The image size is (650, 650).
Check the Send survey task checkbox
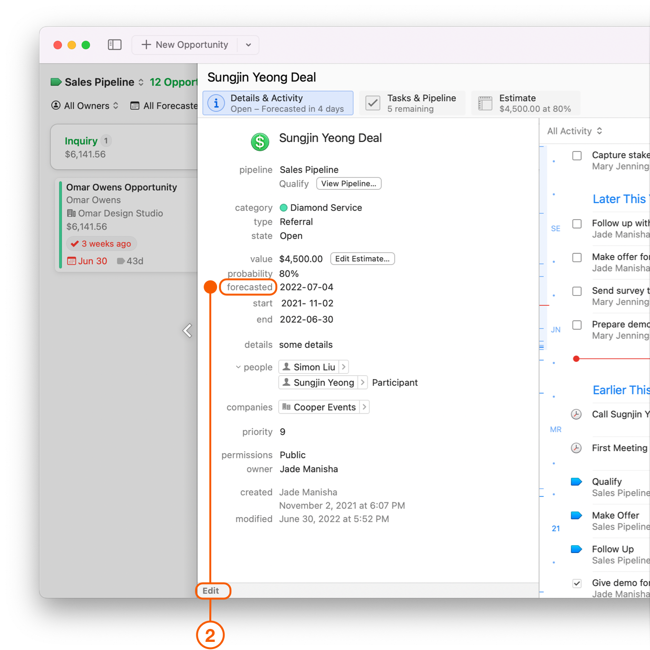(577, 291)
